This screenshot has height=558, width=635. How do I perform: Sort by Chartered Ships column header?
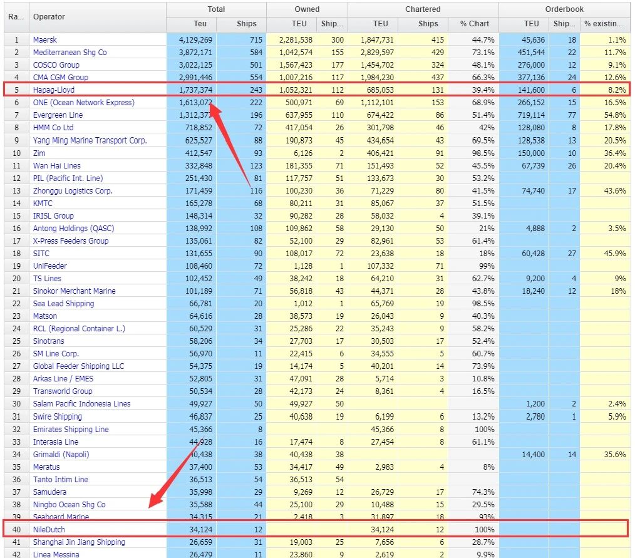(x=423, y=24)
